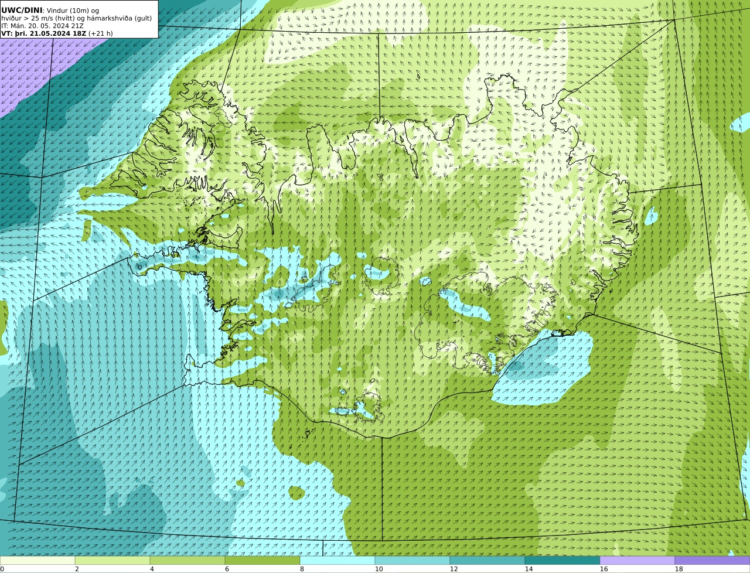Click the 14–16 m/s dark teal legend swatch
The width and height of the screenshot is (750, 573).
tap(562, 560)
